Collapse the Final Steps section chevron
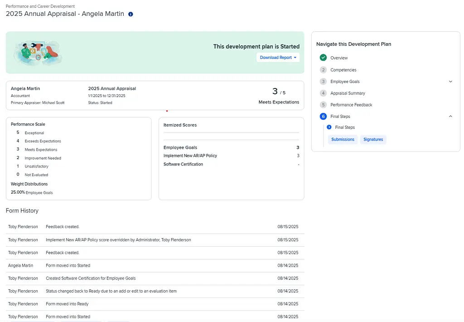Viewport: 464px width, 322px height. click(x=450, y=117)
